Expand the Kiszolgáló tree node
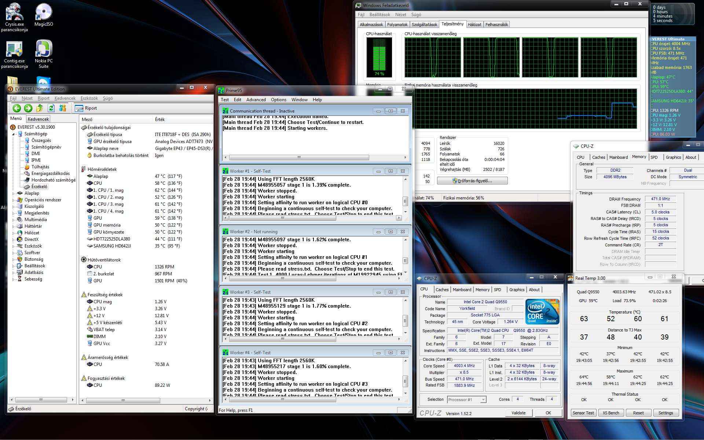The height and width of the screenshot is (440, 704). pyautogui.click(x=14, y=206)
